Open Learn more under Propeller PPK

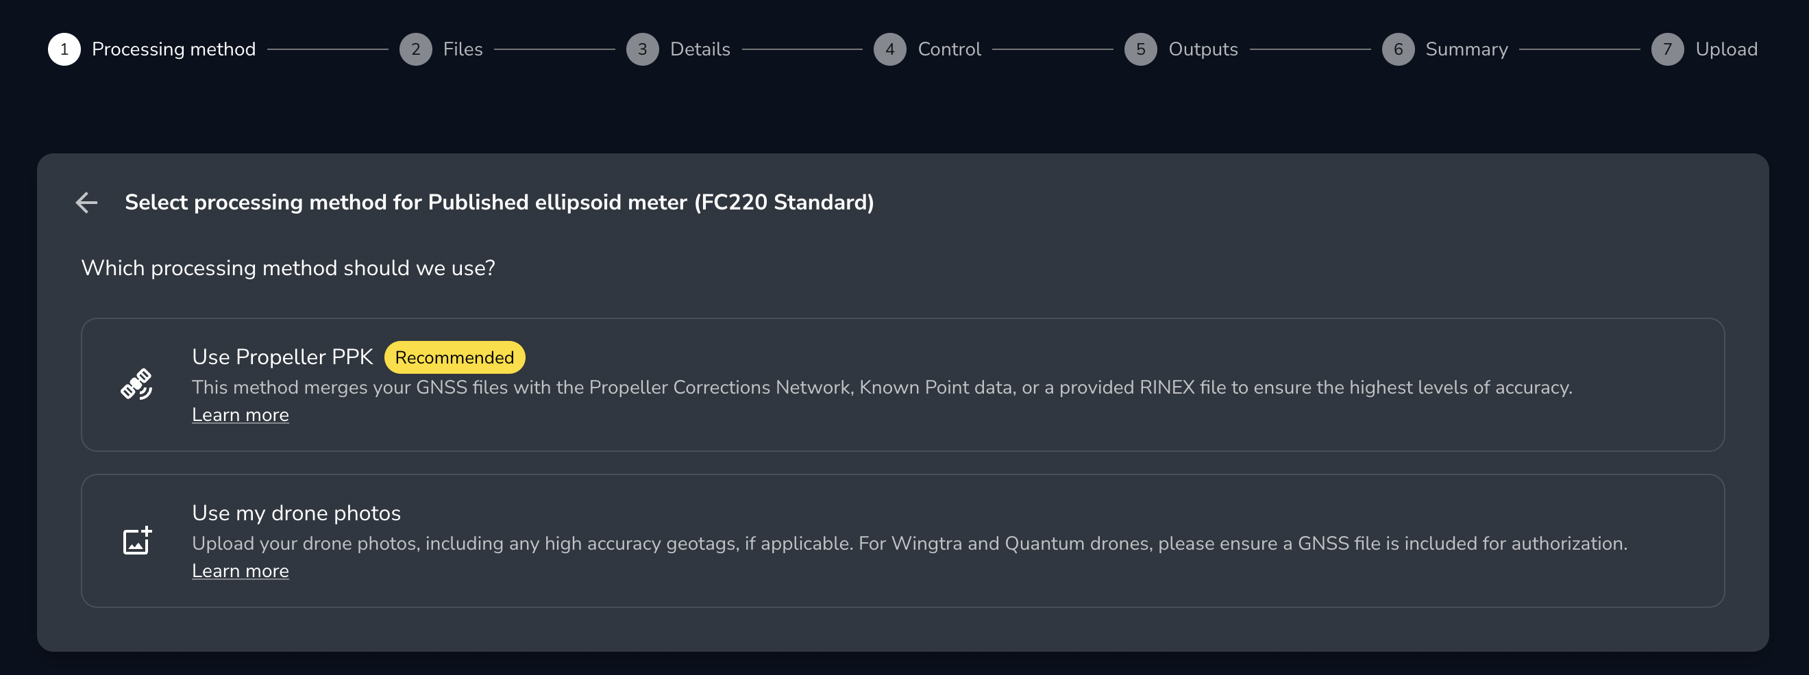(x=240, y=416)
